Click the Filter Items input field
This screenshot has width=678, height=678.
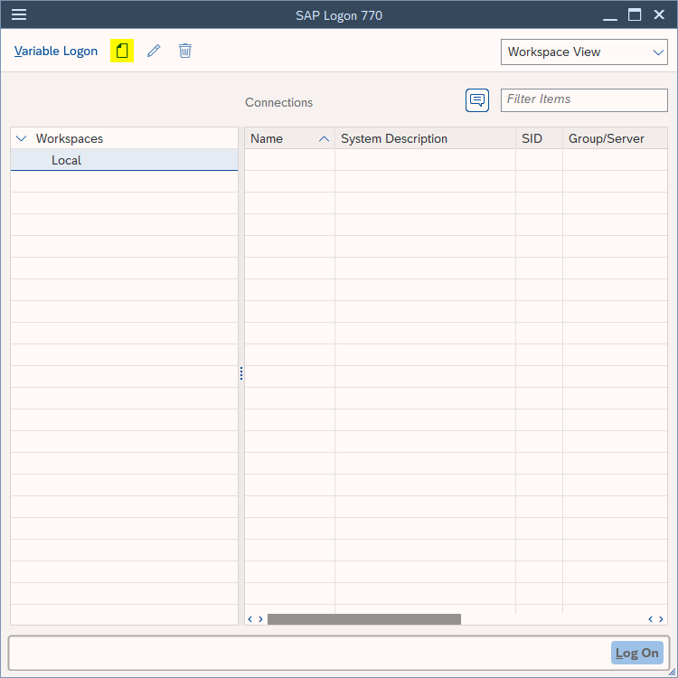pos(584,99)
